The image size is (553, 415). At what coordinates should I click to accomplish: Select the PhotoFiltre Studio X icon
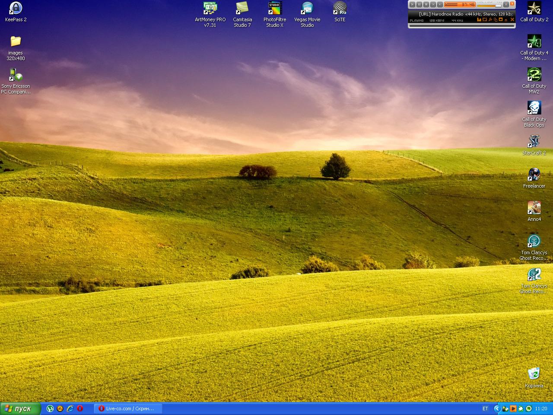pyautogui.click(x=275, y=8)
